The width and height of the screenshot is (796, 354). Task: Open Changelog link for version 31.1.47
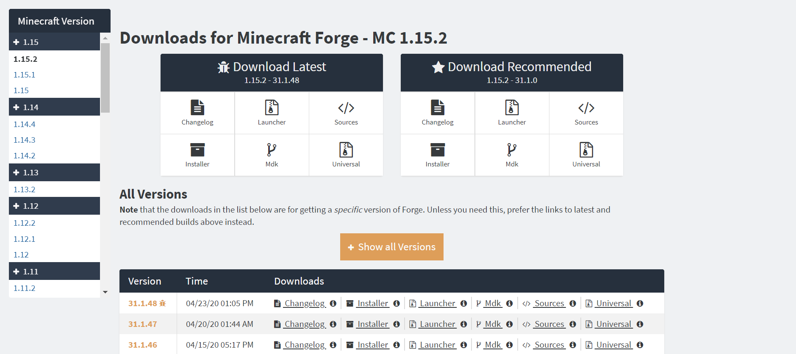click(305, 324)
